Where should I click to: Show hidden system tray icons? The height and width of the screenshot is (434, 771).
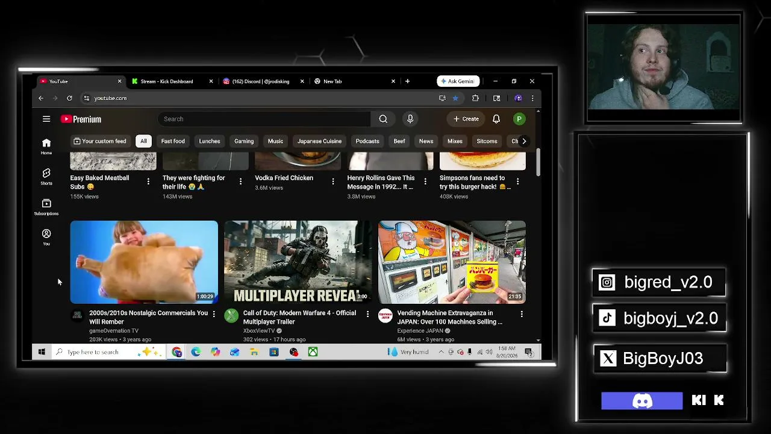pos(441,352)
